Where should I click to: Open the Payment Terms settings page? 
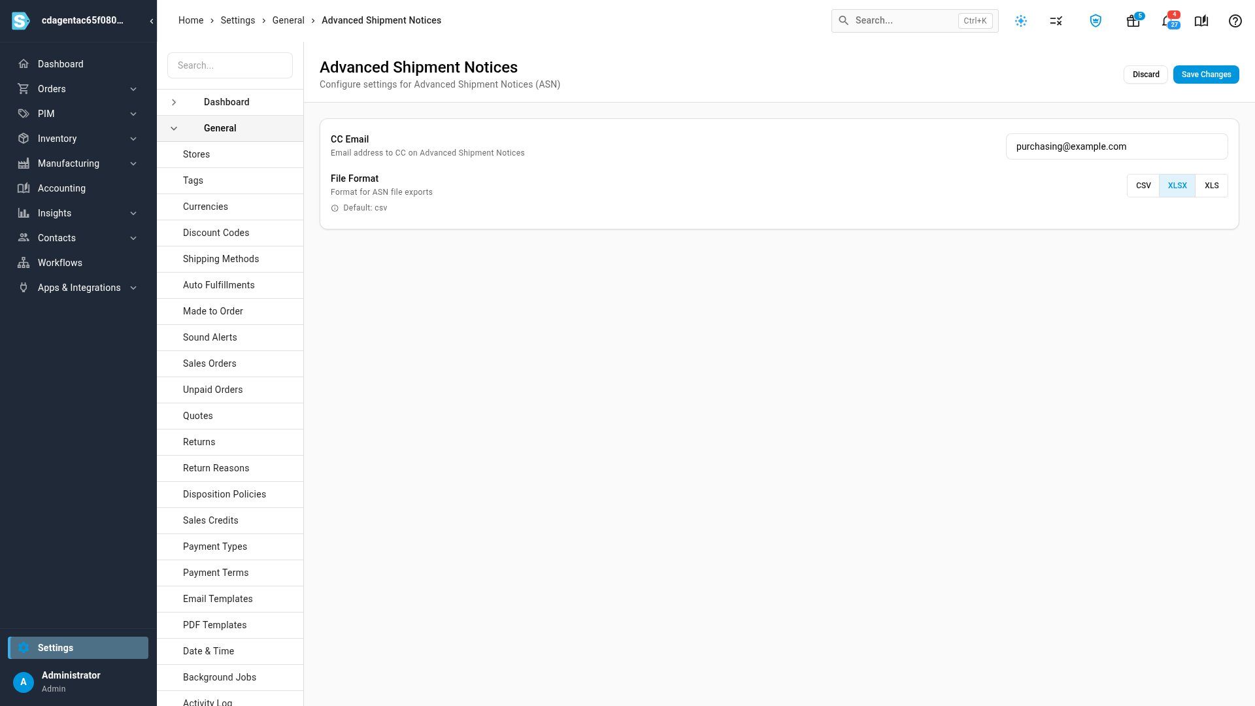click(230, 573)
